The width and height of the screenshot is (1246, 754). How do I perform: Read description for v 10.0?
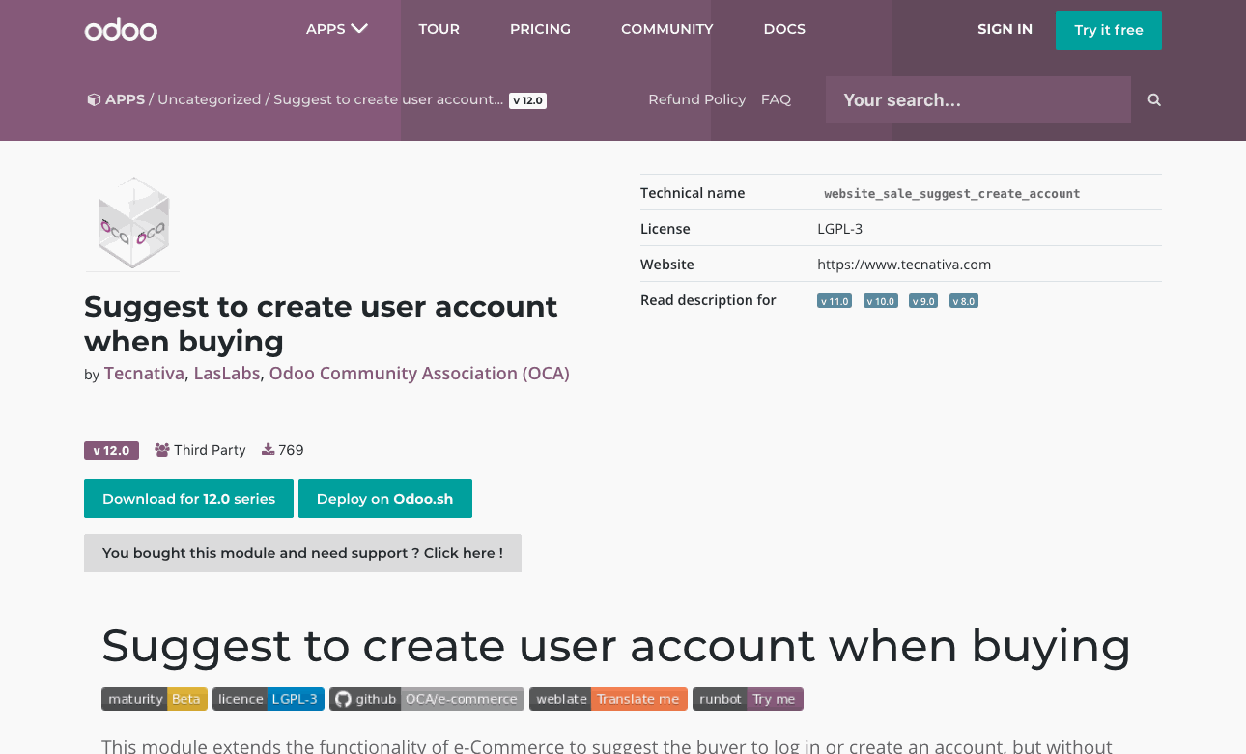pos(881,301)
